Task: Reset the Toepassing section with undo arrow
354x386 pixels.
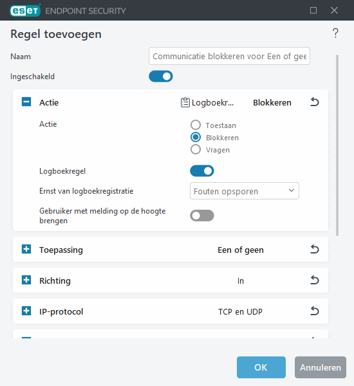Action: (314, 250)
